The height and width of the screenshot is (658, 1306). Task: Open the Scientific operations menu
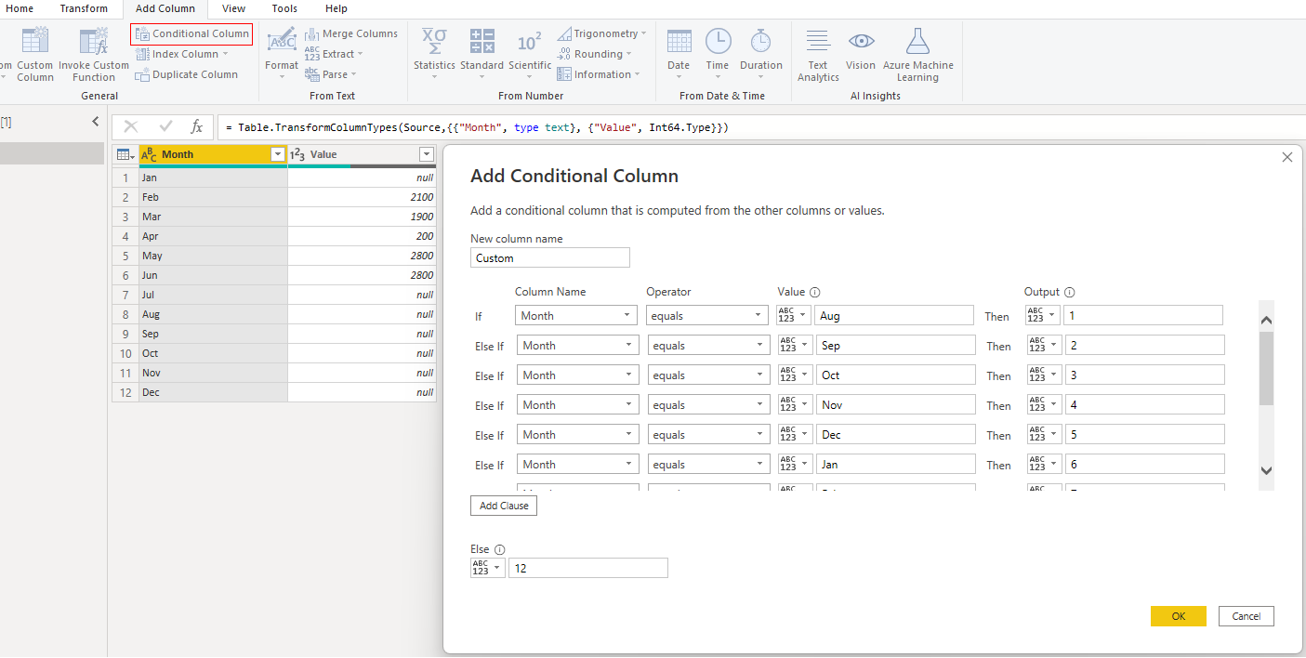(530, 54)
